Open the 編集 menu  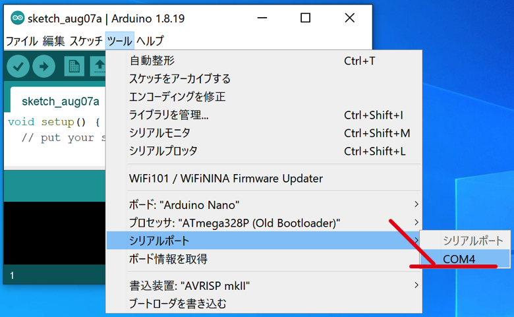click(x=53, y=41)
